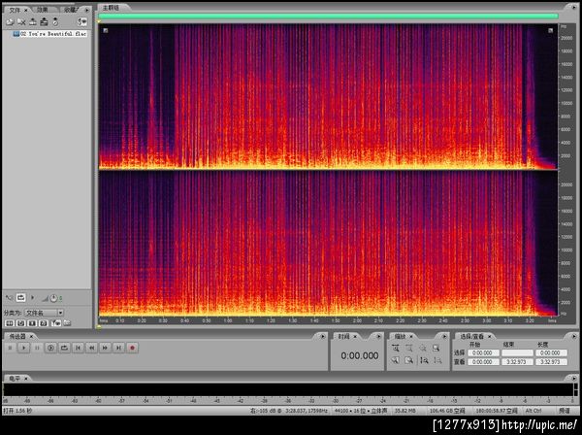Click the green horizontal zoom range bar
582x435 pixels.
(x=328, y=16)
